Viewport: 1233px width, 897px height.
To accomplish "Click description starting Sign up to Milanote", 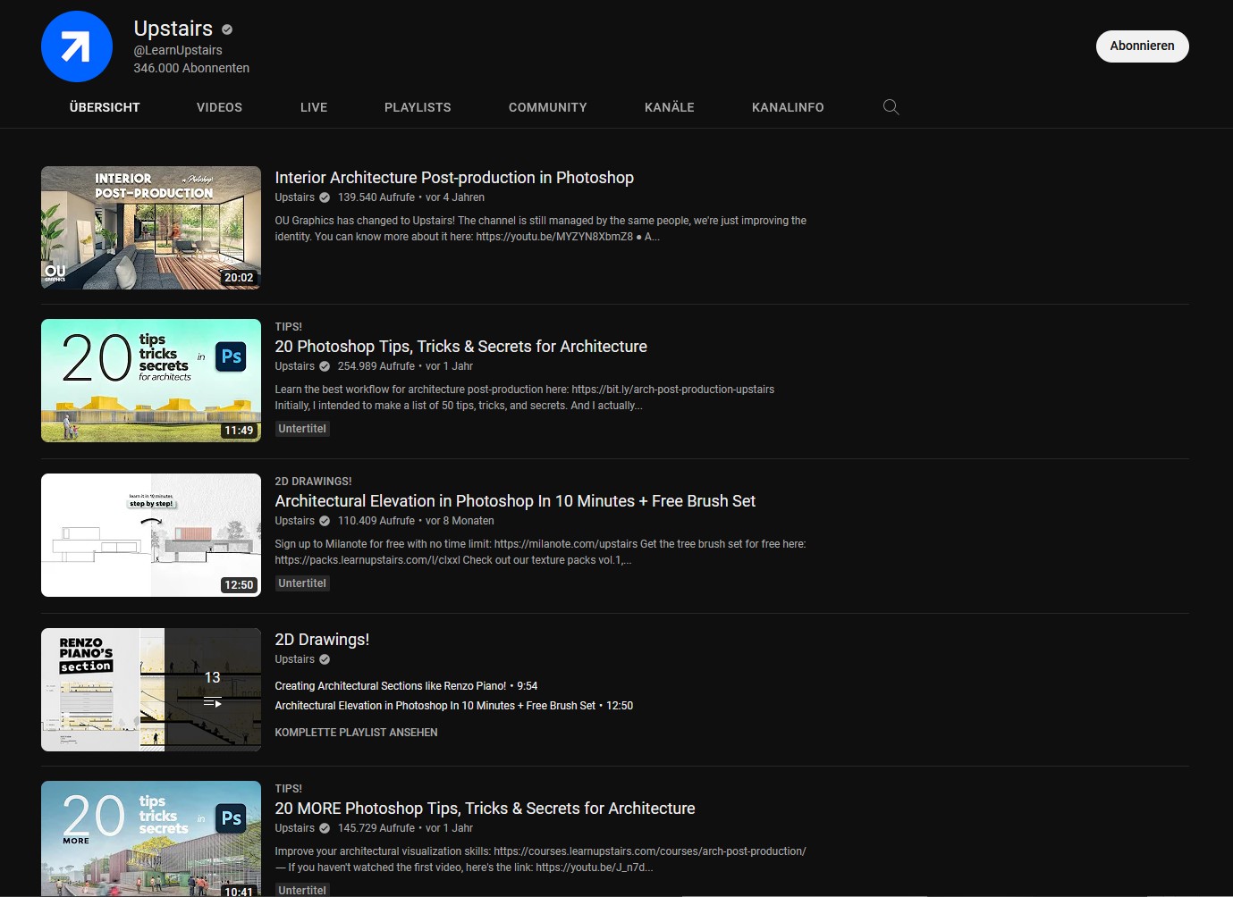I will pyautogui.click(x=540, y=552).
